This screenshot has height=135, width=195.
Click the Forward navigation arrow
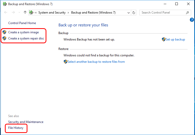point(13,13)
